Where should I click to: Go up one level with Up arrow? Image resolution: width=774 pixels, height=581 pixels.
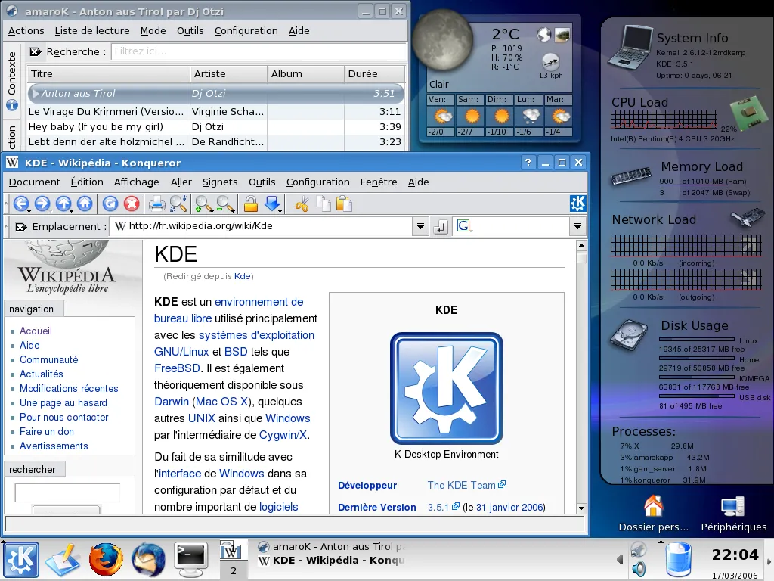(x=63, y=204)
